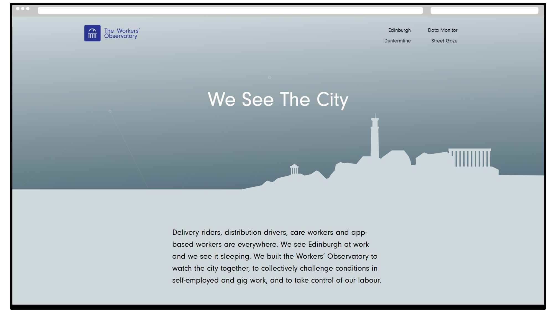Click the word Edinburgh in the body paragraph
556x313 pixels.
(325, 244)
